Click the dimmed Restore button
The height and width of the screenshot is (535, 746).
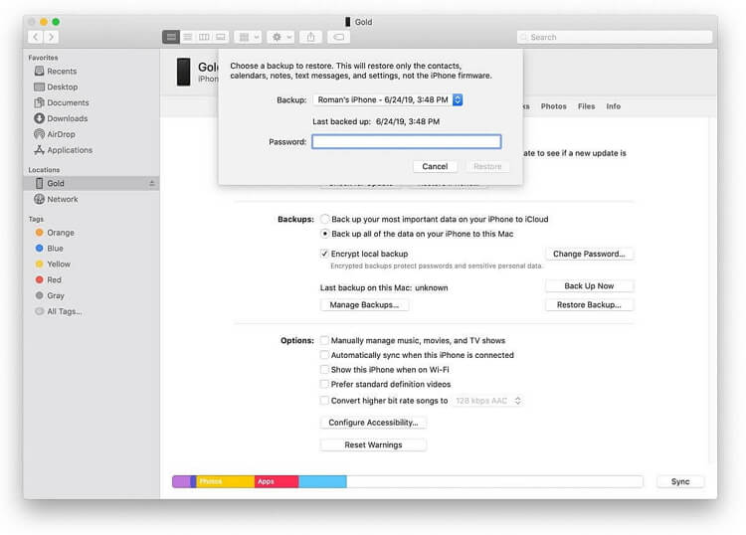pos(487,166)
